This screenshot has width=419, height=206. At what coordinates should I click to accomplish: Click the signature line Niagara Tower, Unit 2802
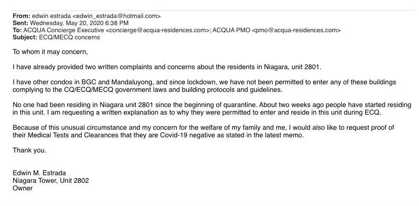coord(51,180)
